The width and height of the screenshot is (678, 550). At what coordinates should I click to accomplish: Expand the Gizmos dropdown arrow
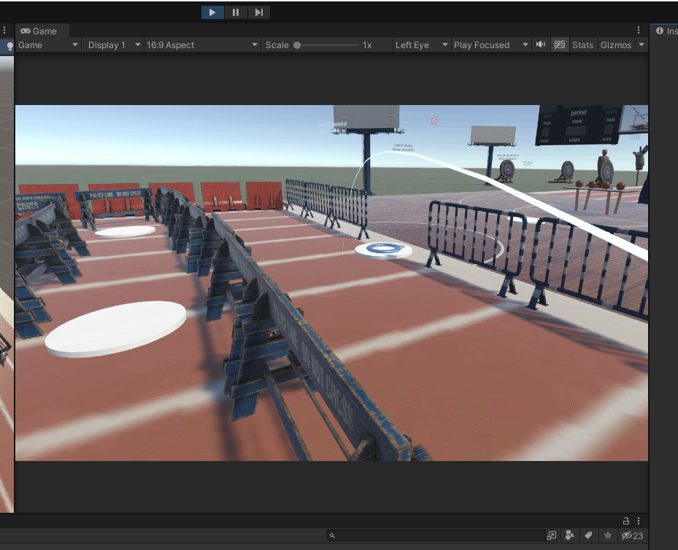click(x=642, y=44)
